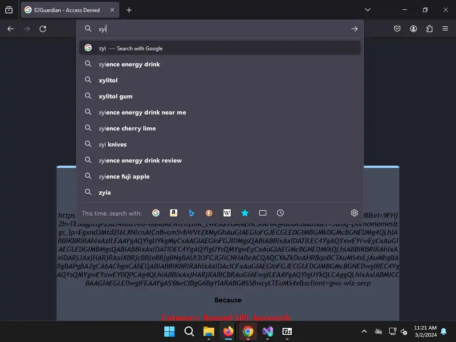This screenshot has width=456, height=342.
Task: Search bookmarks with star icon
Action: tap(245, 213)
